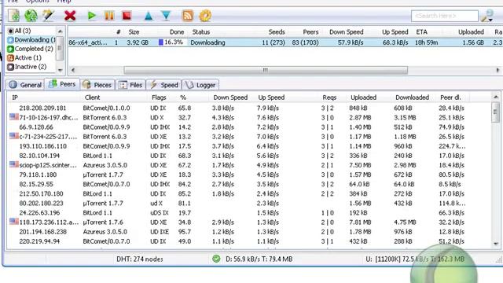This screenshot has width=503, height=283.
Task: Click US flag next to 118.173.236.112.a peer
Action: pyautogui.click(x=14, y=222)
